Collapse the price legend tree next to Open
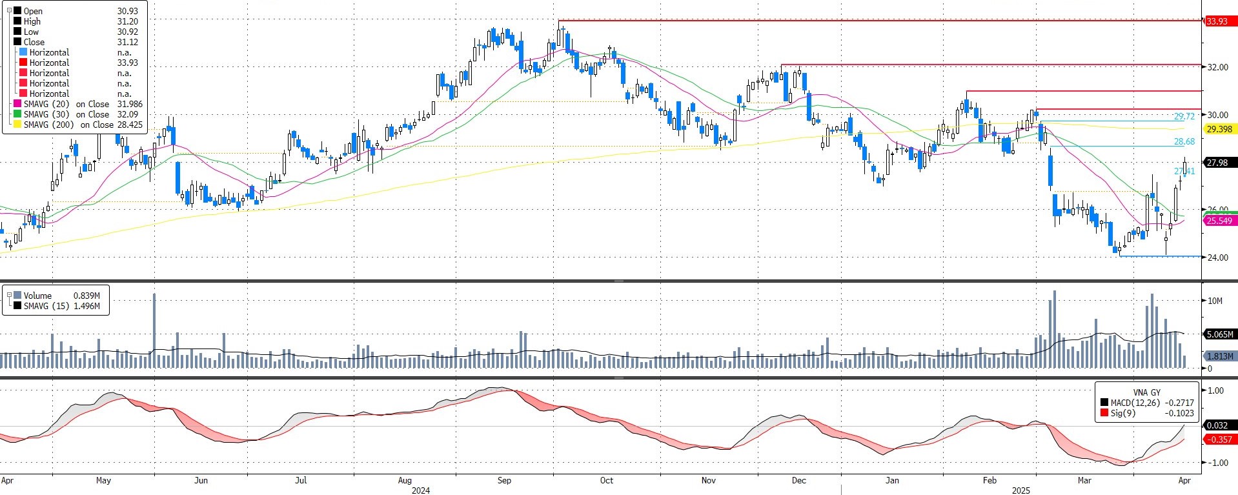Image resolution: width=1238 pixels, height=495 pixels. click(9, 10)
